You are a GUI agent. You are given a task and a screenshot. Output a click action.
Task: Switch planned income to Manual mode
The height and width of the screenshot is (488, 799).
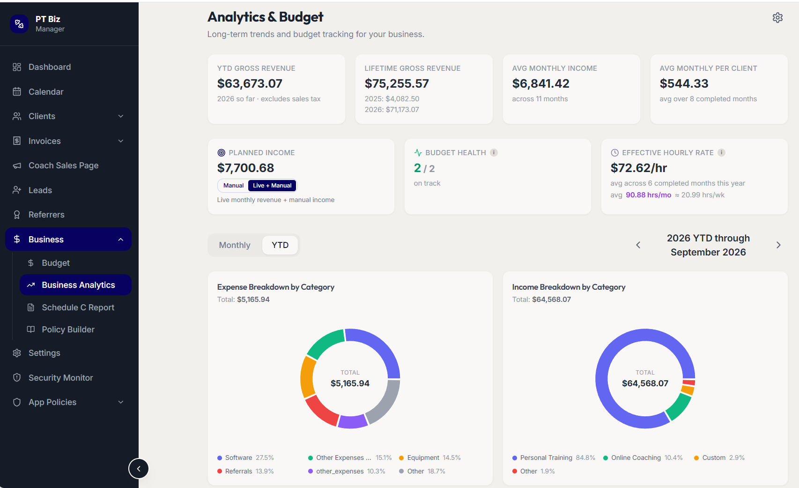[233, 186]
